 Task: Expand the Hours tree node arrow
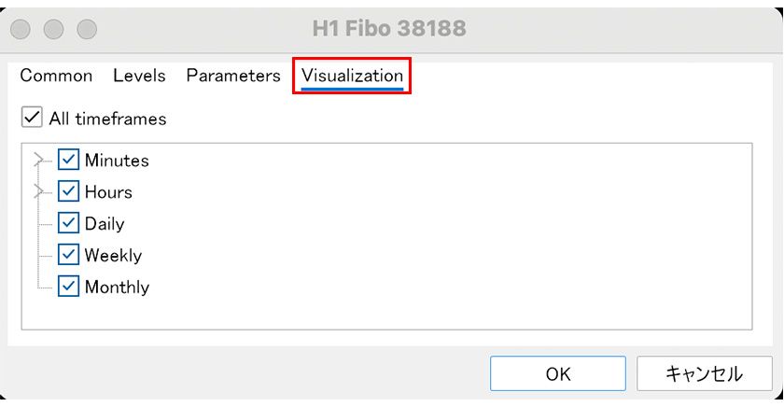[38, 192]
